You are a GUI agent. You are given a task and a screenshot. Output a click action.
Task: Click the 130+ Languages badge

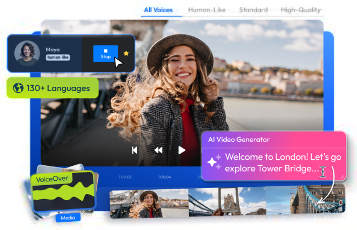coord(53,88)
